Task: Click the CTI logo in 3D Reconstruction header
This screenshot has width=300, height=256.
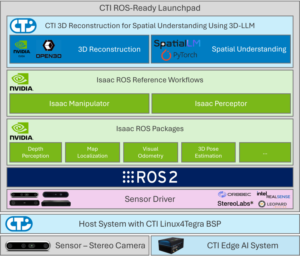Action: coord(23,26)
